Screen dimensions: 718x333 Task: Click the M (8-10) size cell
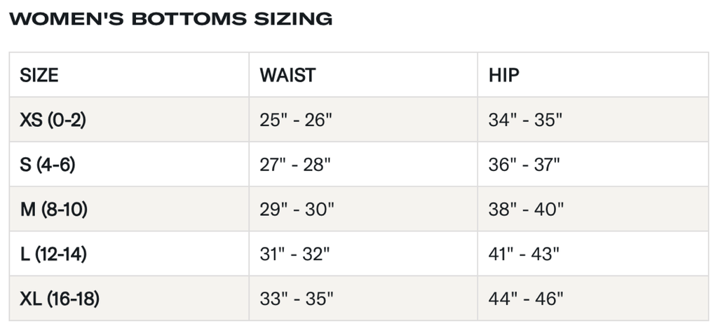54,209
